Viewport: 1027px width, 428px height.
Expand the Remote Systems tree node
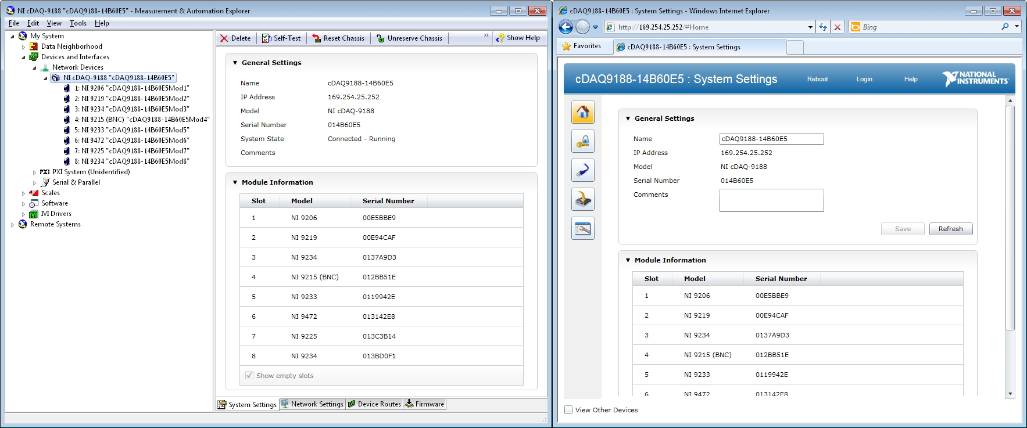coord(12,225)
